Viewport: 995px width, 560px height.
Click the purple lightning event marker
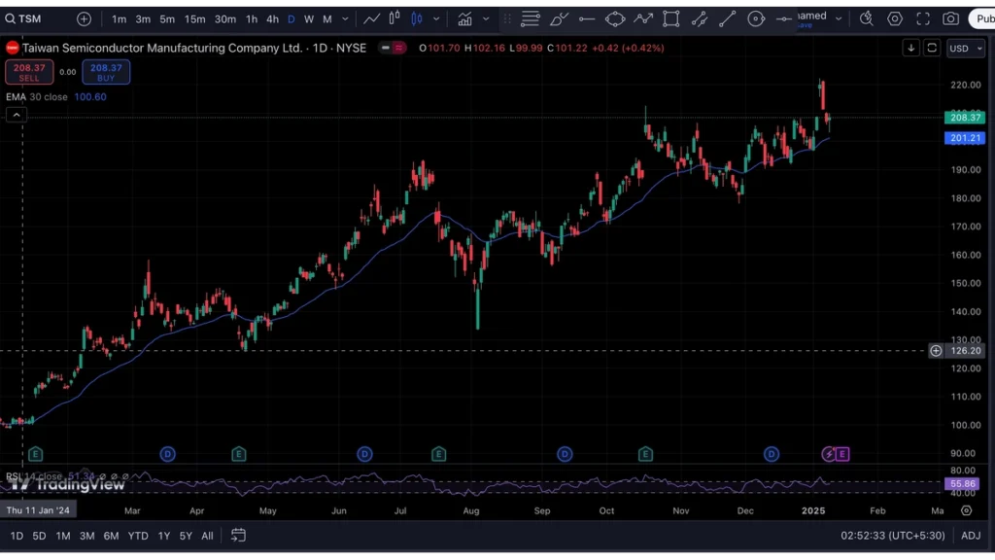click(829, 454)
